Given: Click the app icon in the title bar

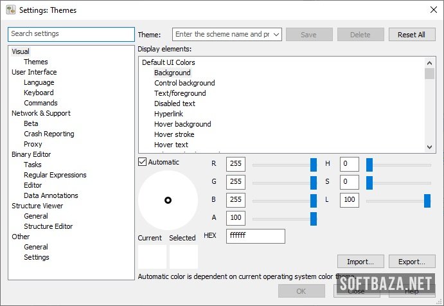Looking at the screenshot, I should 11,10.
